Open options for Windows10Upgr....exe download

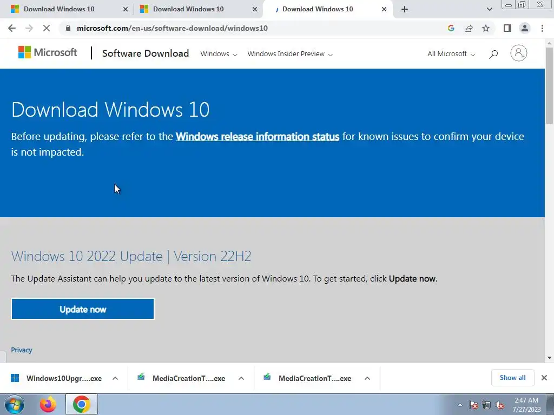pyautogui.click(x=115, y=378)
